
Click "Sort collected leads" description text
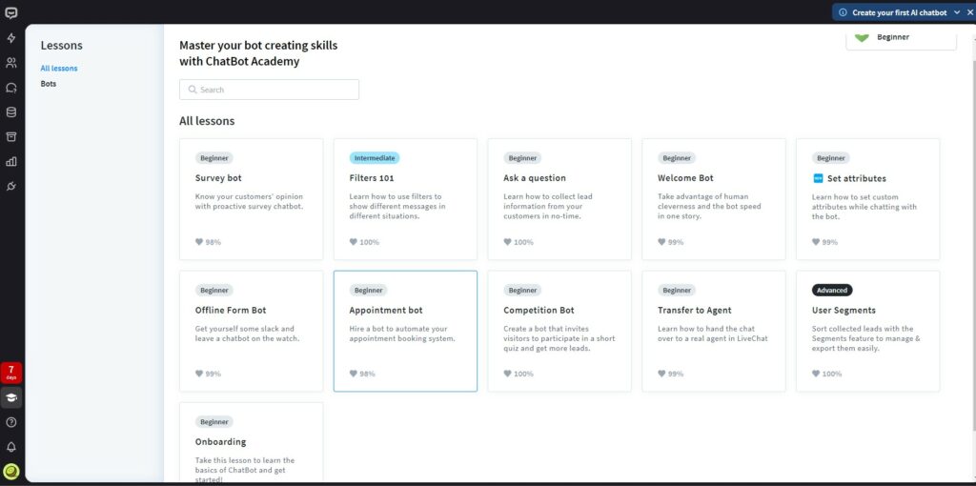point(865,338)
